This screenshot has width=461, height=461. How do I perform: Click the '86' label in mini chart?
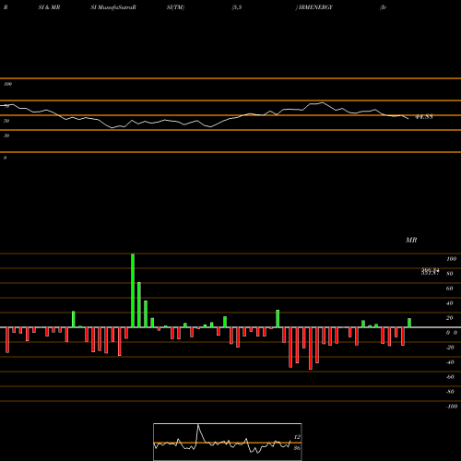297,448
